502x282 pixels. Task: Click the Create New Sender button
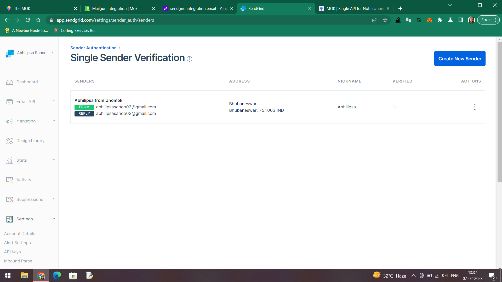click(x=460, y=58)
